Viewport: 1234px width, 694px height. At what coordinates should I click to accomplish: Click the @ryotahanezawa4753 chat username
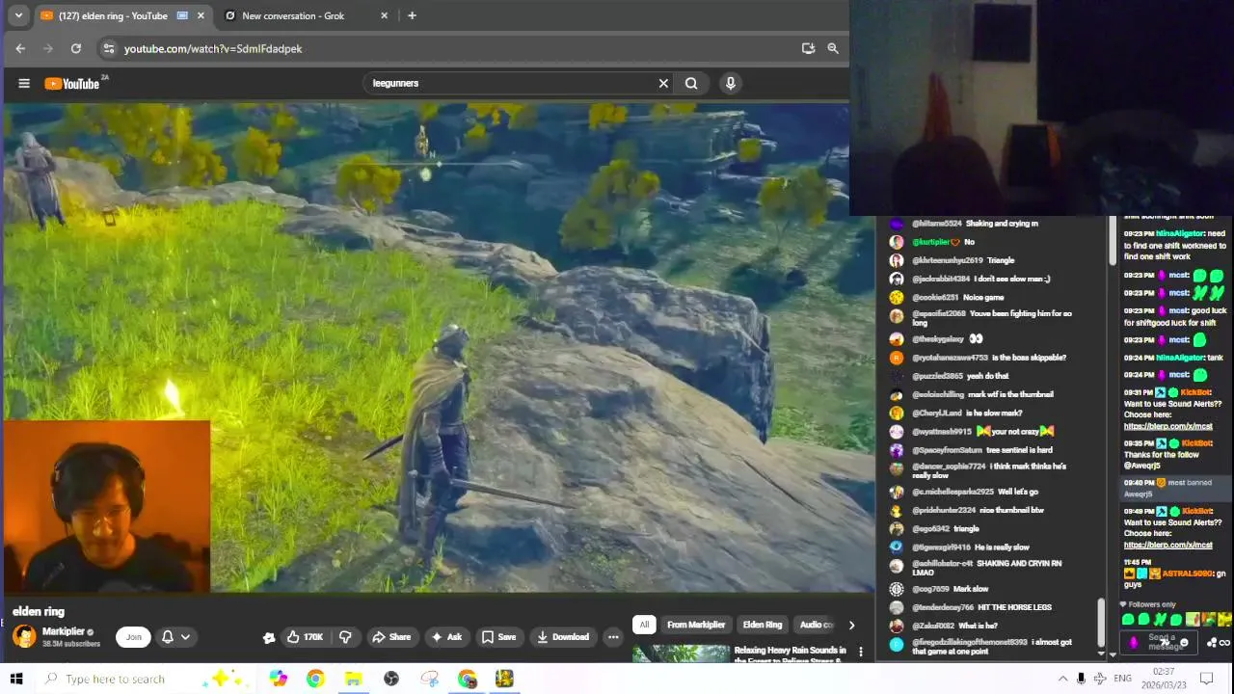coord(951,358)
